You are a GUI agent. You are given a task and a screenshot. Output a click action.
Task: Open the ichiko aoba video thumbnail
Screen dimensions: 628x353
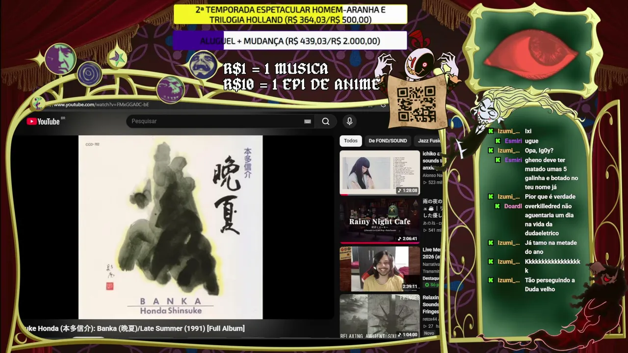point(380,173)
